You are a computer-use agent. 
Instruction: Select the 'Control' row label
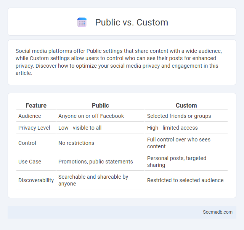27,143
